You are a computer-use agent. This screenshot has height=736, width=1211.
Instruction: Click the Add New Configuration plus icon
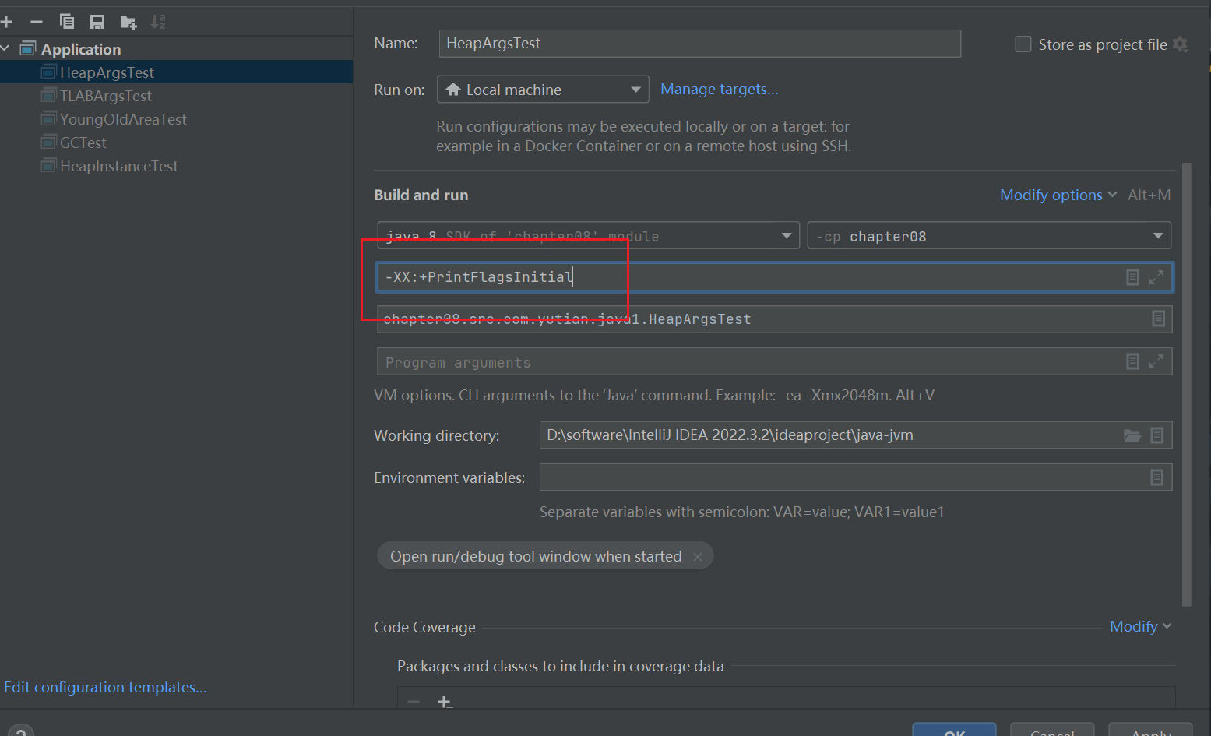click(6, 22)
